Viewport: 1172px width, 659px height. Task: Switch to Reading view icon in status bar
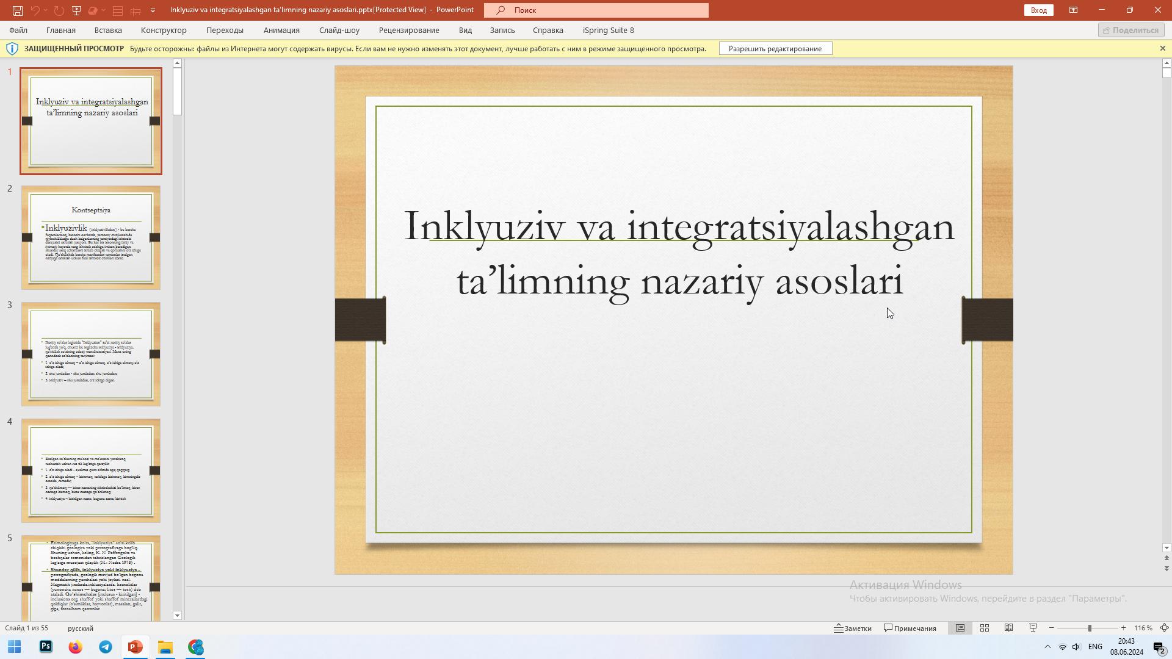point(1009,628)
